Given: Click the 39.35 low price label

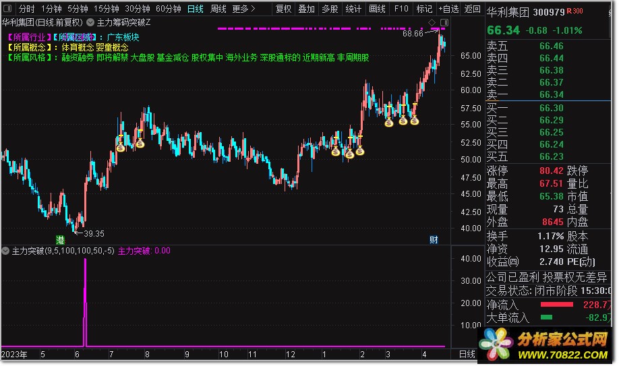Looking at the screenshot, I should click(94, 234).
